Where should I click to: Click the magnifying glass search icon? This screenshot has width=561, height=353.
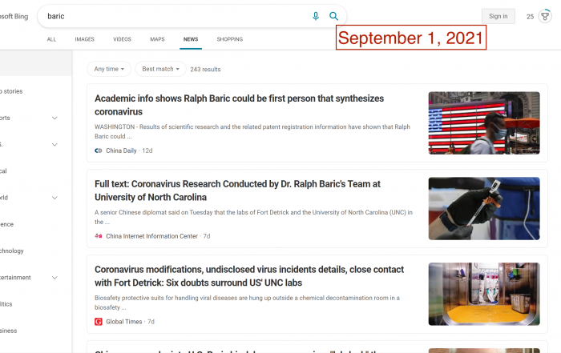point(333,16)
